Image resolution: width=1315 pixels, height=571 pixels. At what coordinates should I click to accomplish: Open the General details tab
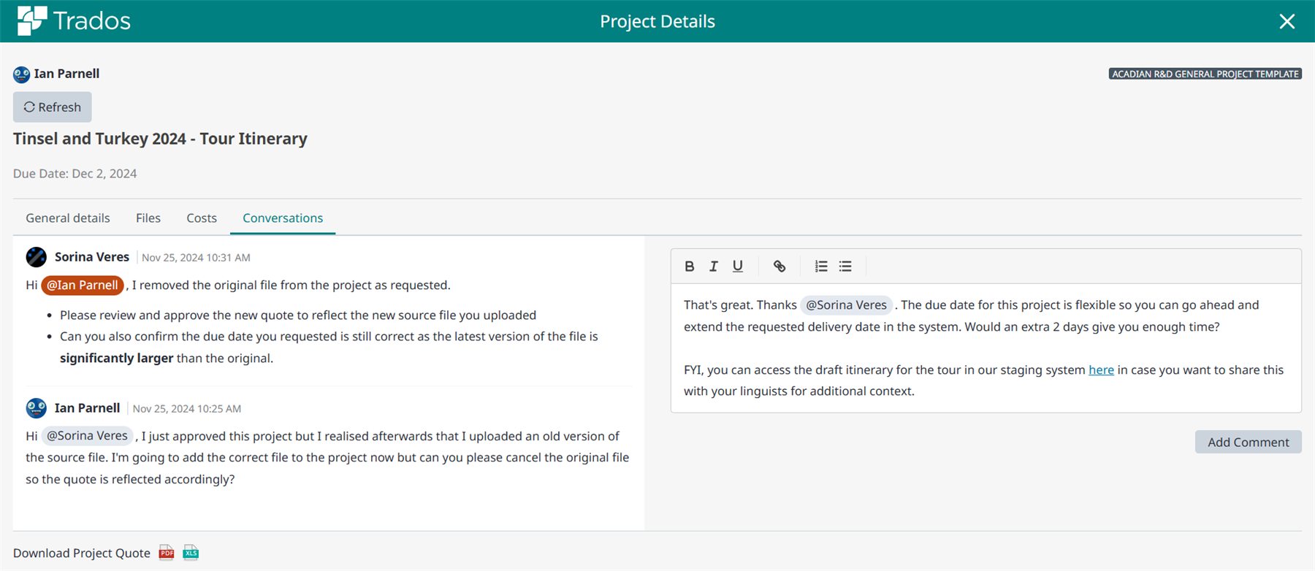pyautogui.click(x=68, y=218)
